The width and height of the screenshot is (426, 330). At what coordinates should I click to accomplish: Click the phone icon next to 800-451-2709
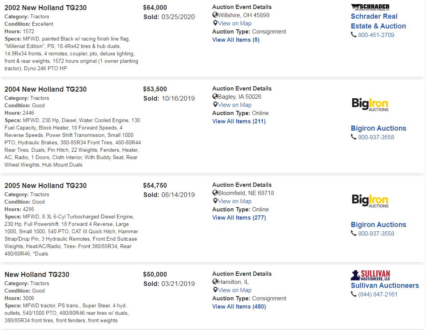[x=354, y=35]
